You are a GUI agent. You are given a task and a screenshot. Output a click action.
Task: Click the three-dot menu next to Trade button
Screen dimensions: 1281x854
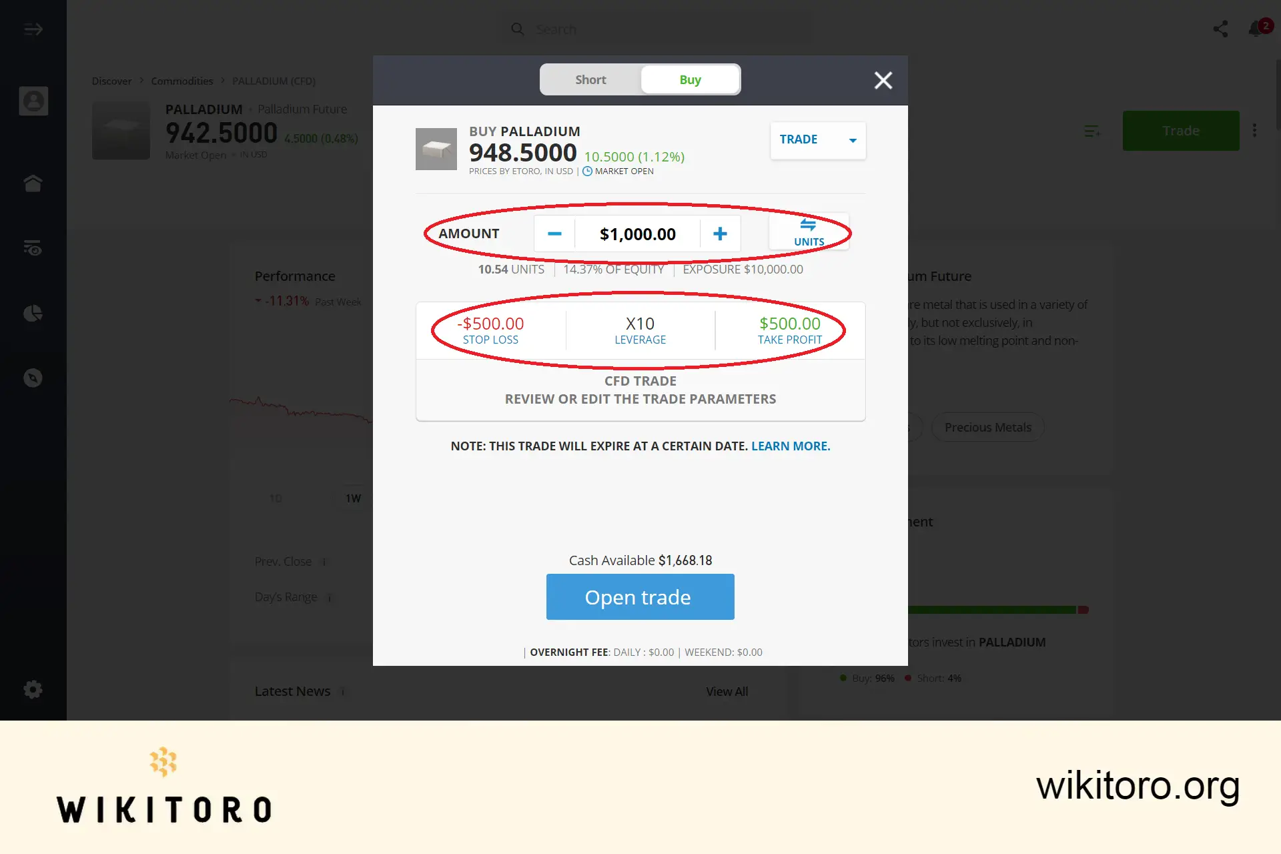[x=1254, y=131]
